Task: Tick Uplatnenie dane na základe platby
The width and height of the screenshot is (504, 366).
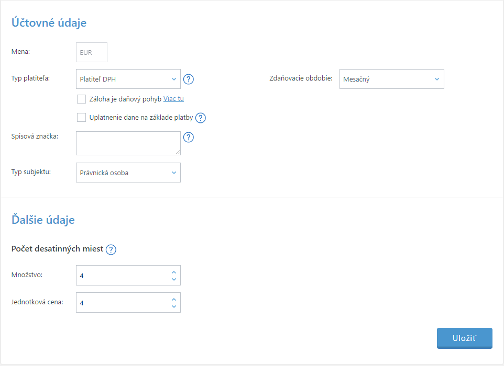Action: pos(81,118)
